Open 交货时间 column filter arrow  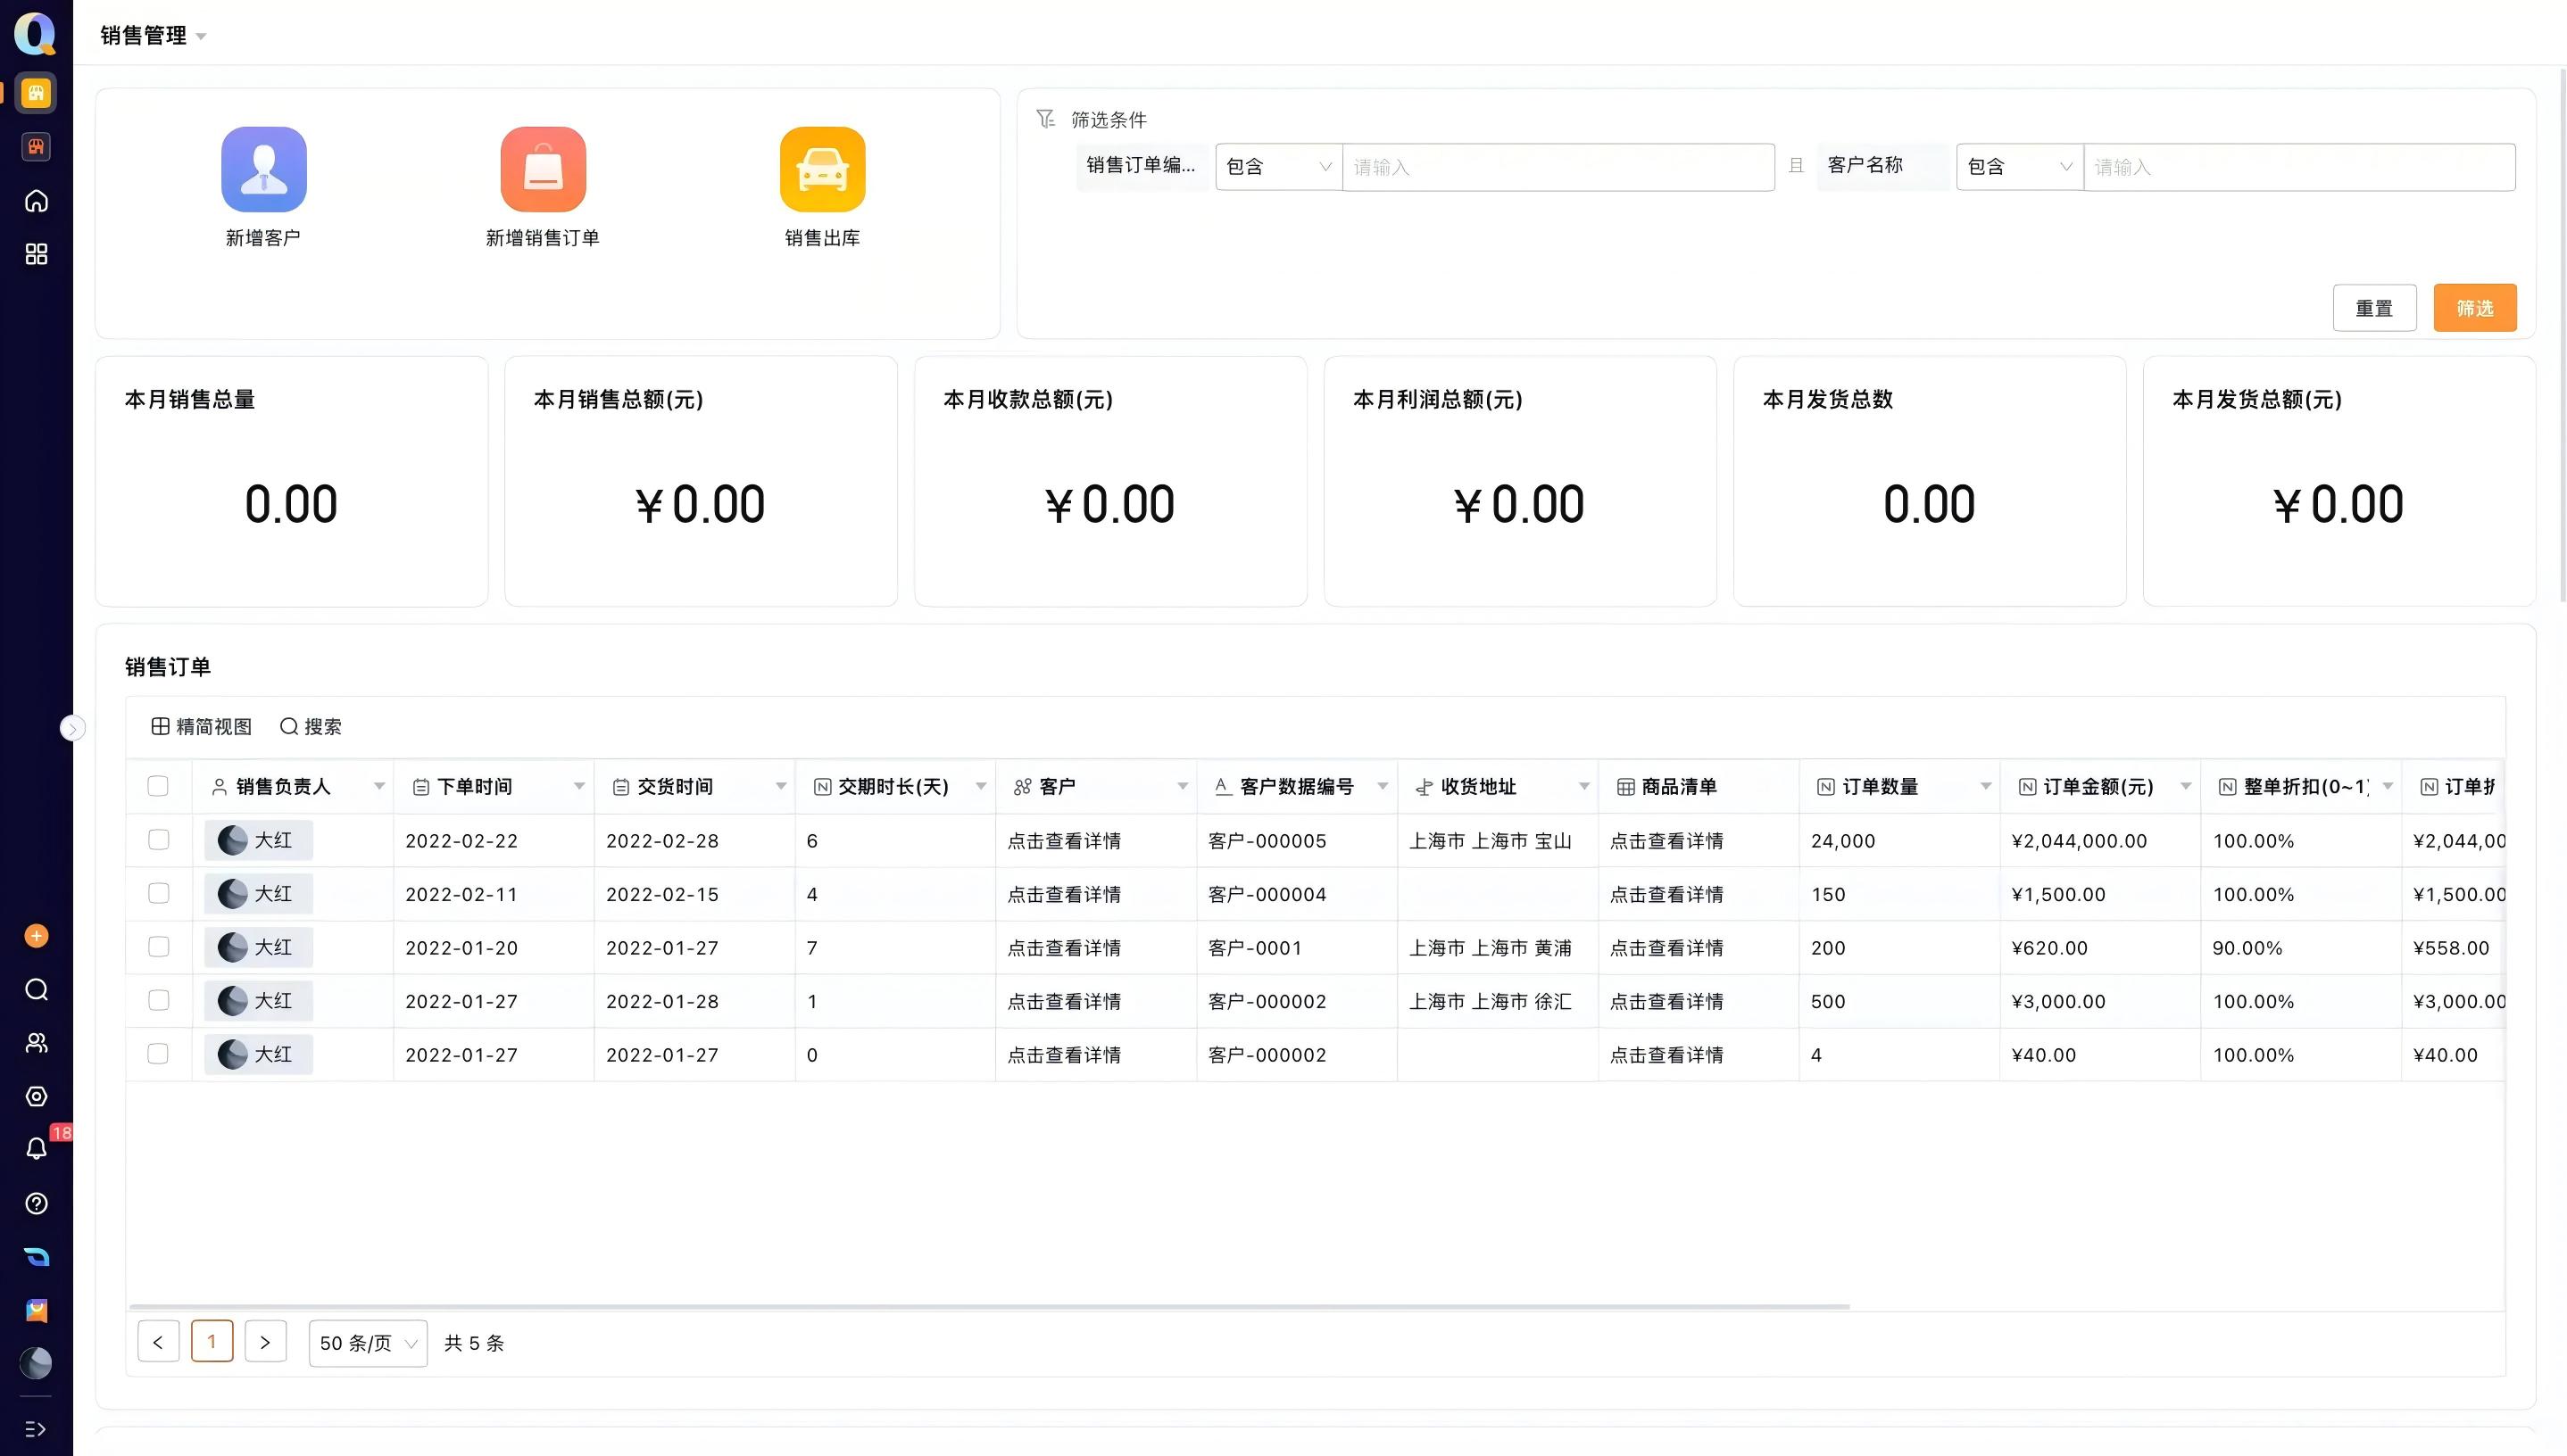781,787
